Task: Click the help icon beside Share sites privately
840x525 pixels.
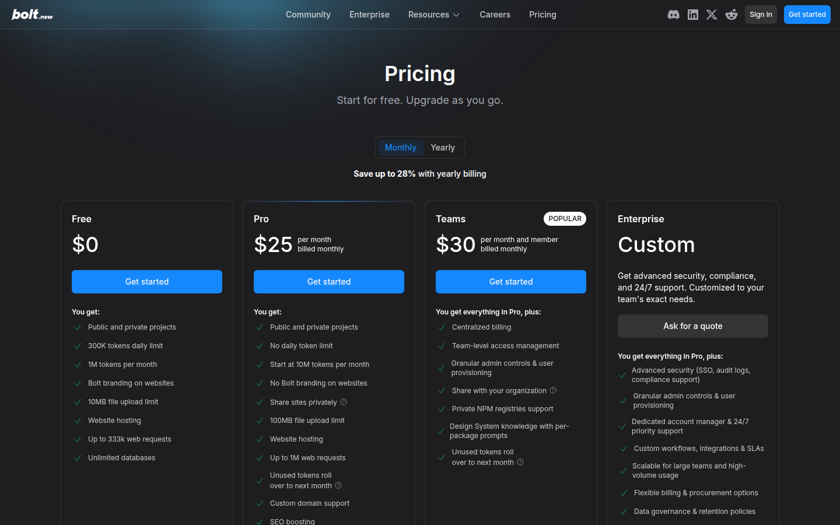Action: point(343,402)
